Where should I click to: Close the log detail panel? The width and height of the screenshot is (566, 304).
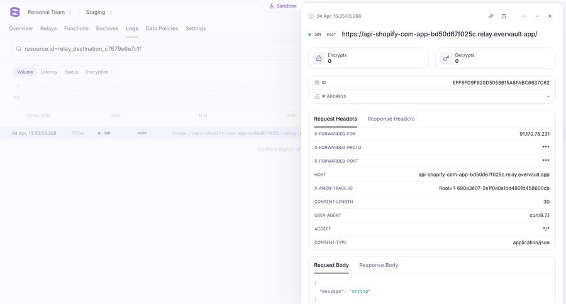[550, 16]
